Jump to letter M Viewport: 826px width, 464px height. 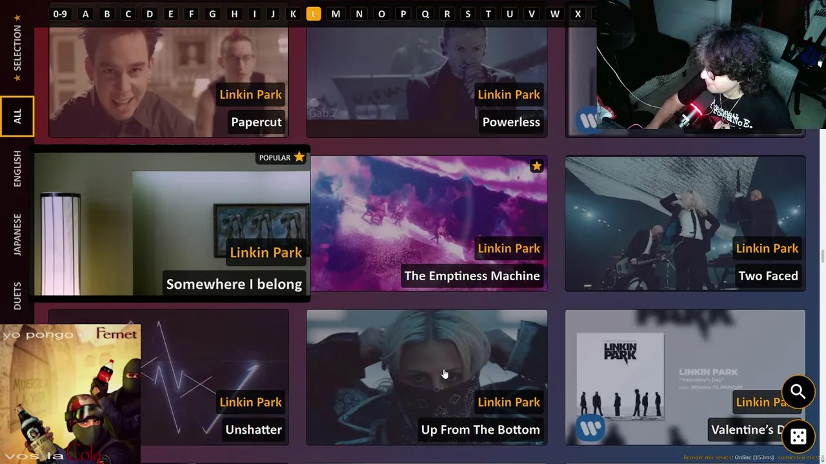[x=336, y=14]
